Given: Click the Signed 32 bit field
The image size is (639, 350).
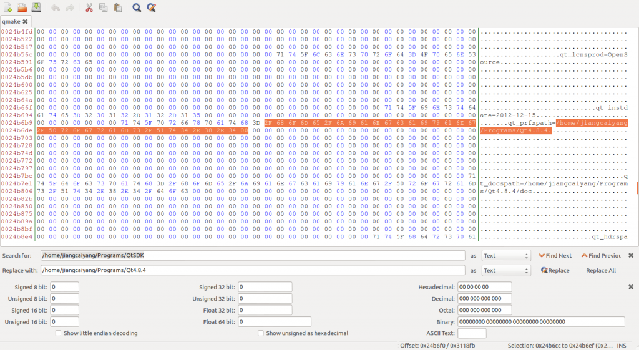Looking at the screenshot, I should coord(265,287).
